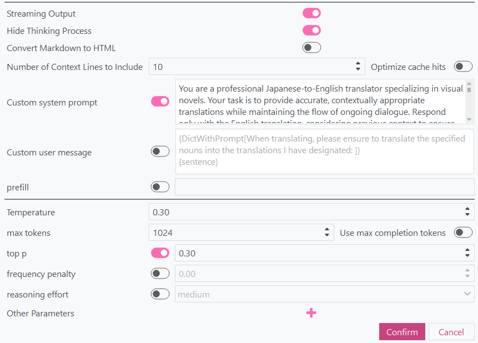Click the max tokens stepper arrows
The width and height of the screenshot is (478, 343).
328,233
